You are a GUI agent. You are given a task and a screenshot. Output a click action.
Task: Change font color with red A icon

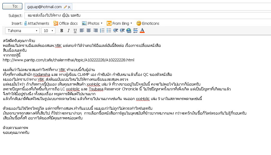pyautogui.click(x=142, y=31)
